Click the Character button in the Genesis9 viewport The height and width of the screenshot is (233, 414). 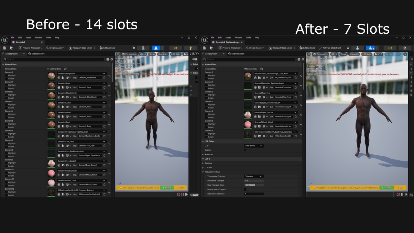click(163, 54)
